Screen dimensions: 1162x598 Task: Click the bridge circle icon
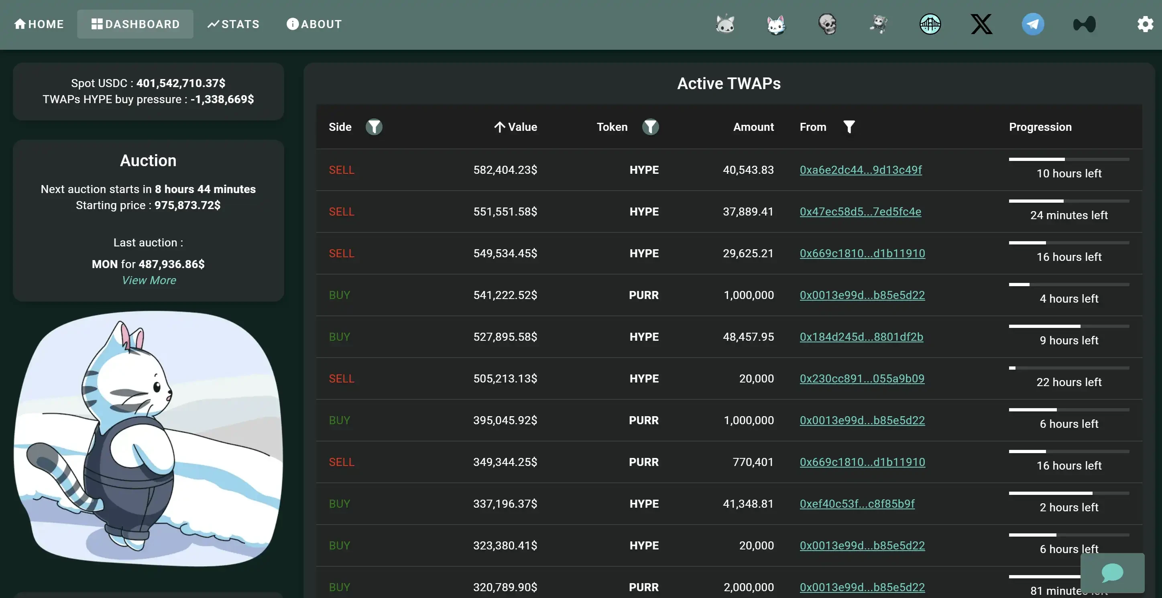(x=930, y=24)
